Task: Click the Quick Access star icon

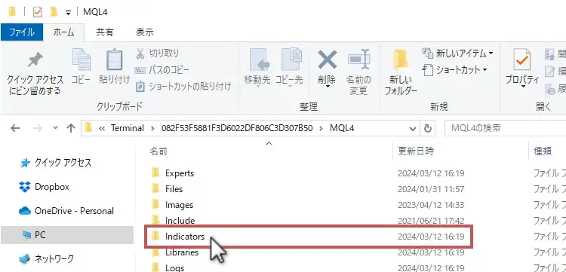Action: (25, 164)
